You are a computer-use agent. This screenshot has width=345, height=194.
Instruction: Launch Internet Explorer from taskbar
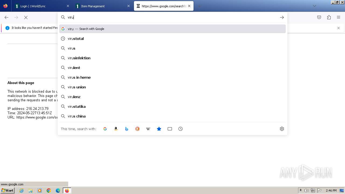[21, 190]
